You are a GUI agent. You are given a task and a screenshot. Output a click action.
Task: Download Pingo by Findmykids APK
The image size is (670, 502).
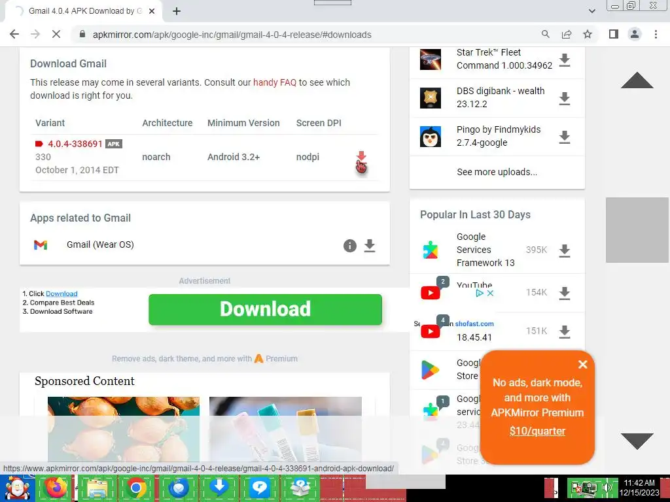pos(565,137)
